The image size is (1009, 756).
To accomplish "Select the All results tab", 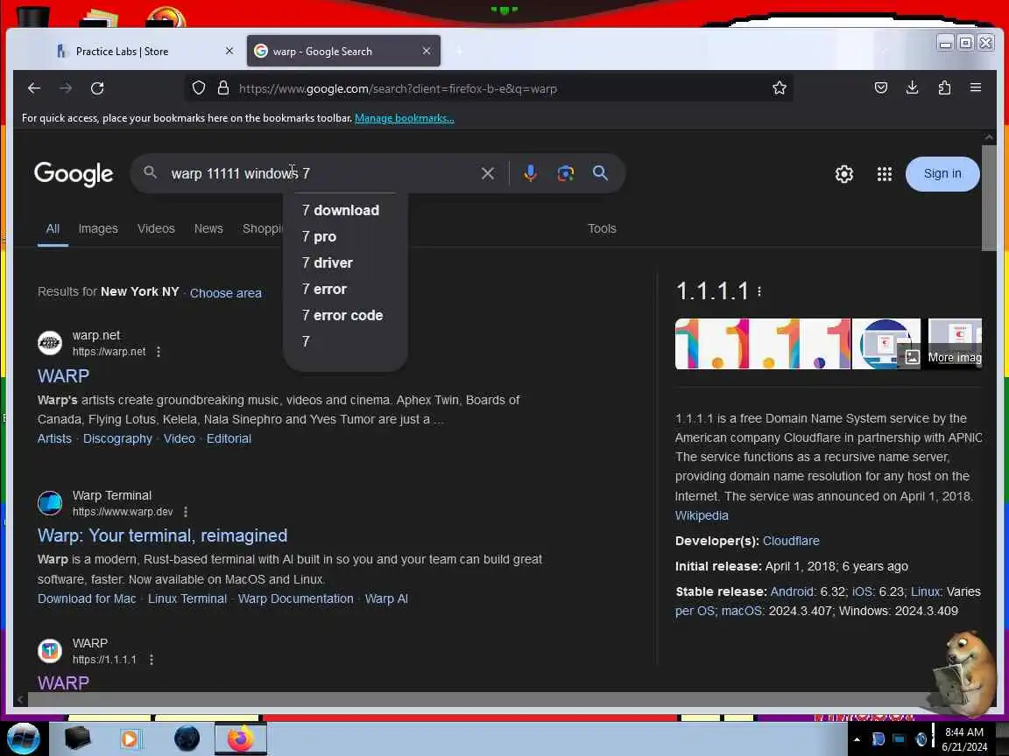I will (x=53, y=229).
